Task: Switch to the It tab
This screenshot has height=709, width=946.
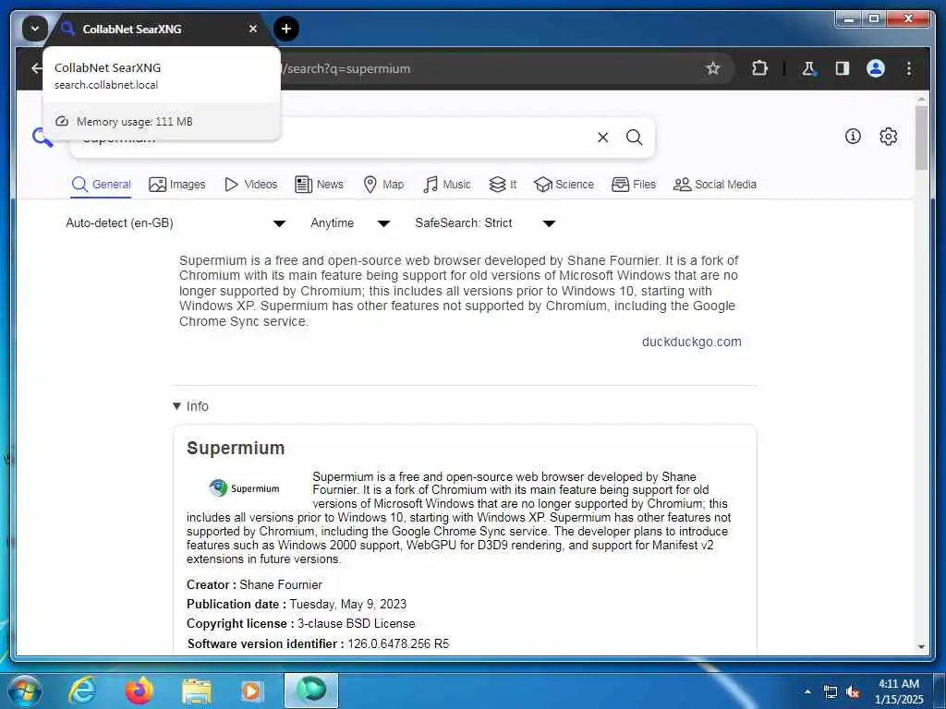Action: click(x=503, y=185)
